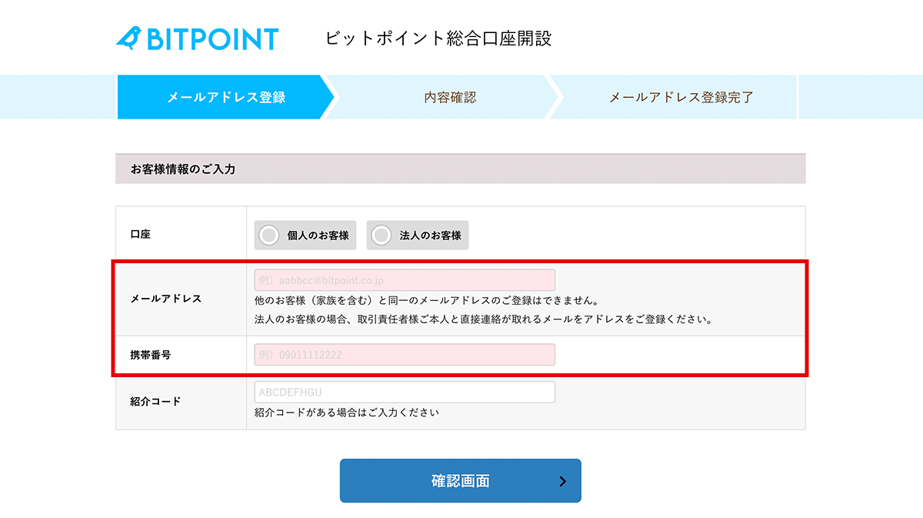Viewport: 923px width, 518px height.
Task: Click the 確認画面 button label
Action: click(x=460, y=482)
